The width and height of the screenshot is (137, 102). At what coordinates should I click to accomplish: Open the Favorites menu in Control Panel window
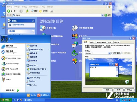[x=33, y=7]
